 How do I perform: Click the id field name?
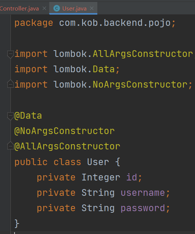point(132,177)
